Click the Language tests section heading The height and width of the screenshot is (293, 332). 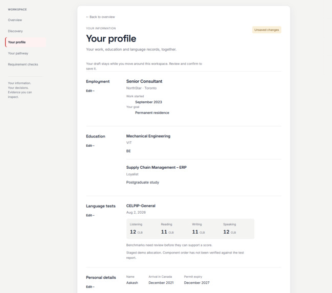click(101, 206)
